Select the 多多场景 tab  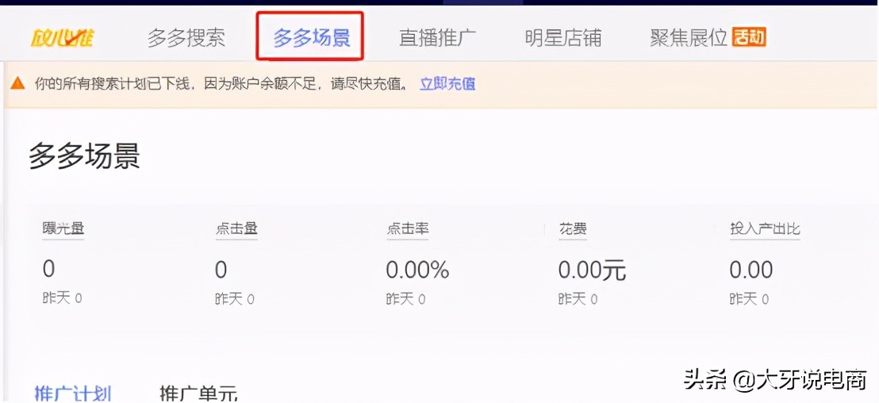[x=311, y=37]
